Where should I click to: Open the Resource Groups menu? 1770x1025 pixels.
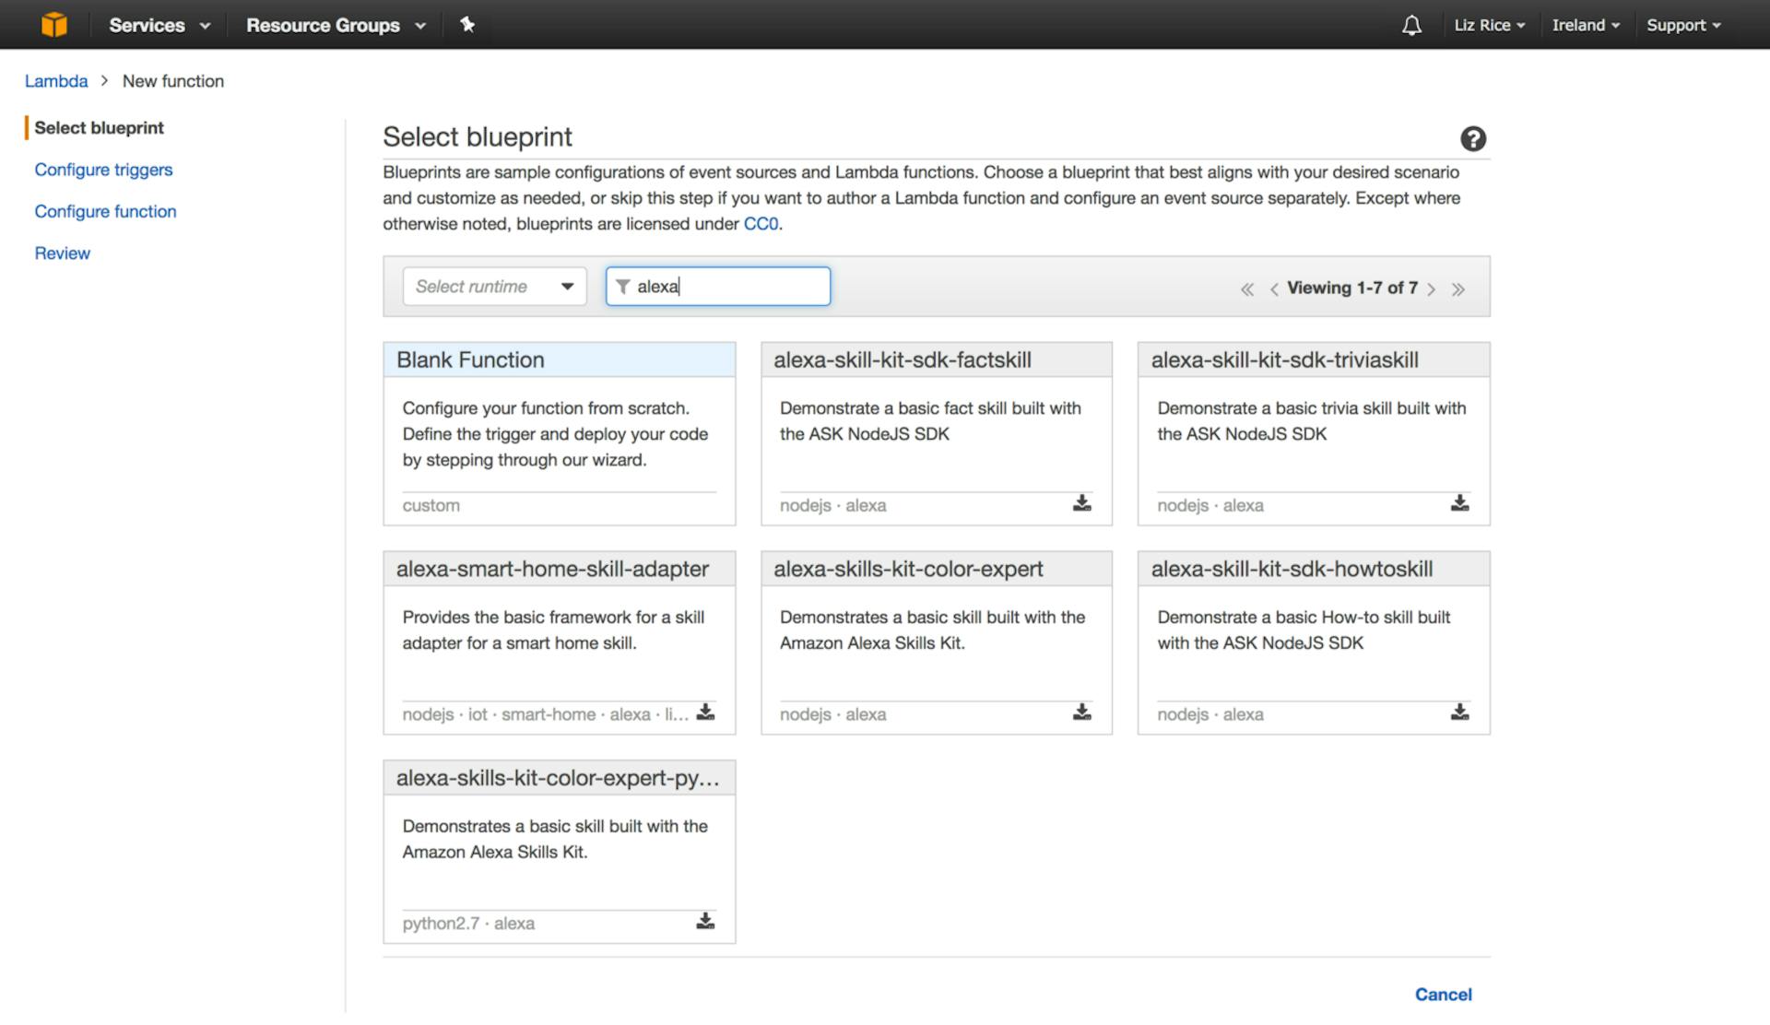pyautogui.click(x=334, y=25)
